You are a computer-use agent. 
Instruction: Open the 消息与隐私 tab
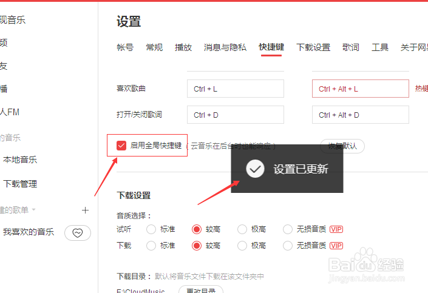coord(225,47)
